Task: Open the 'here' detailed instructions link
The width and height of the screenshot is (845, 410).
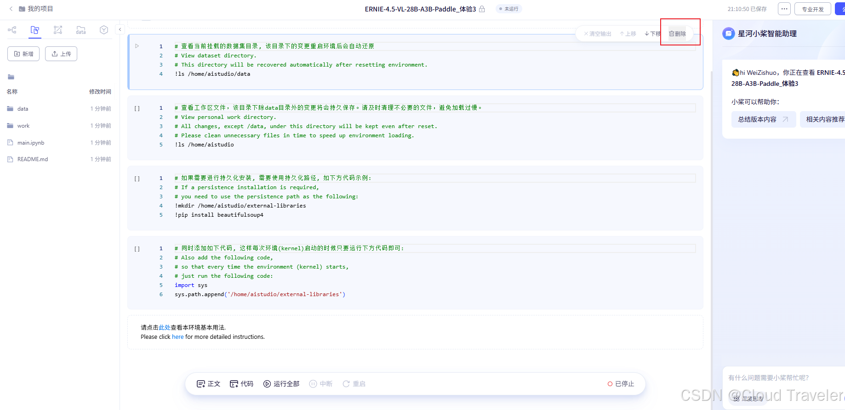Action: tap(178, 337)
